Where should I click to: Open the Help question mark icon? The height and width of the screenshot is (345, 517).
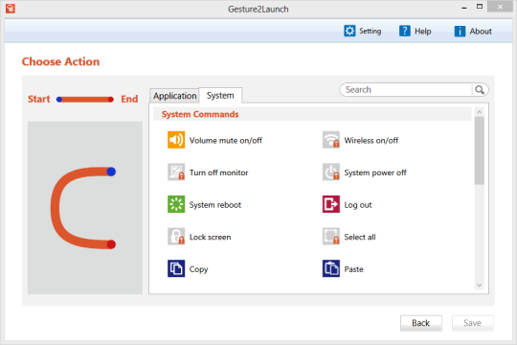click(405, 31)
